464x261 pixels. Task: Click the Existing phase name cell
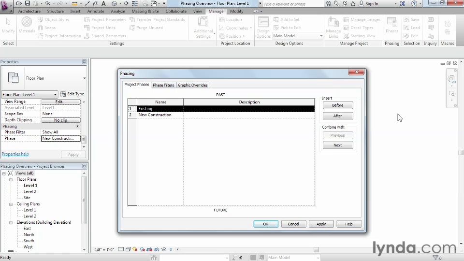160,109
